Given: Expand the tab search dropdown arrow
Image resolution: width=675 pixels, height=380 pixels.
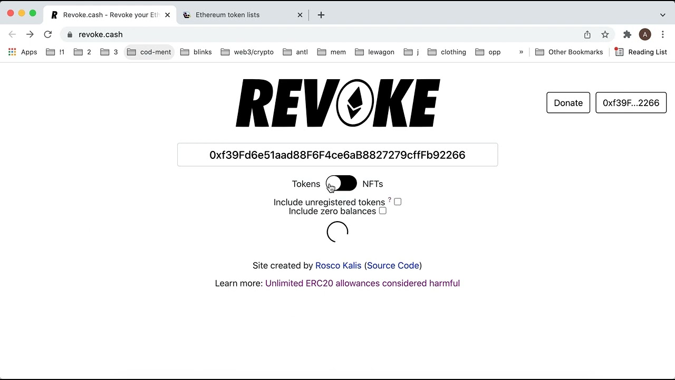Looking at the screenshot, I should click(x=663, y=15).
